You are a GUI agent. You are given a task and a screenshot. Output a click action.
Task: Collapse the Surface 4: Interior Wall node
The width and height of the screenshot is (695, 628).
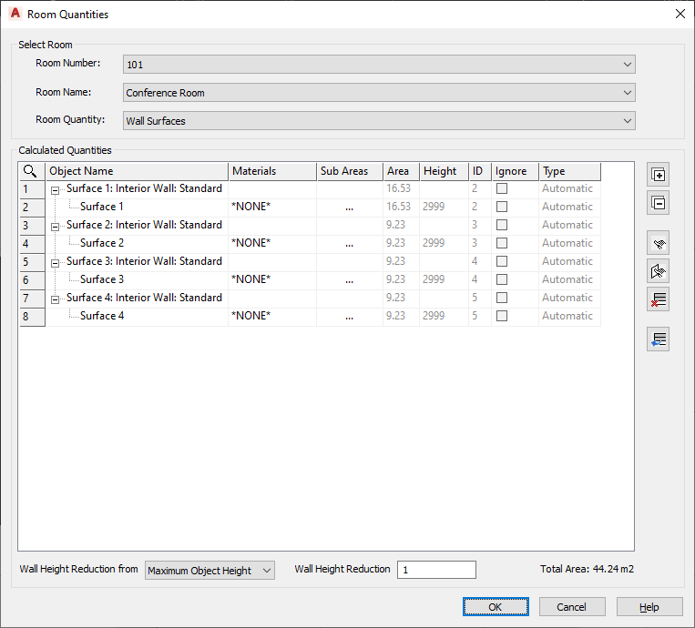coord(55,299)
